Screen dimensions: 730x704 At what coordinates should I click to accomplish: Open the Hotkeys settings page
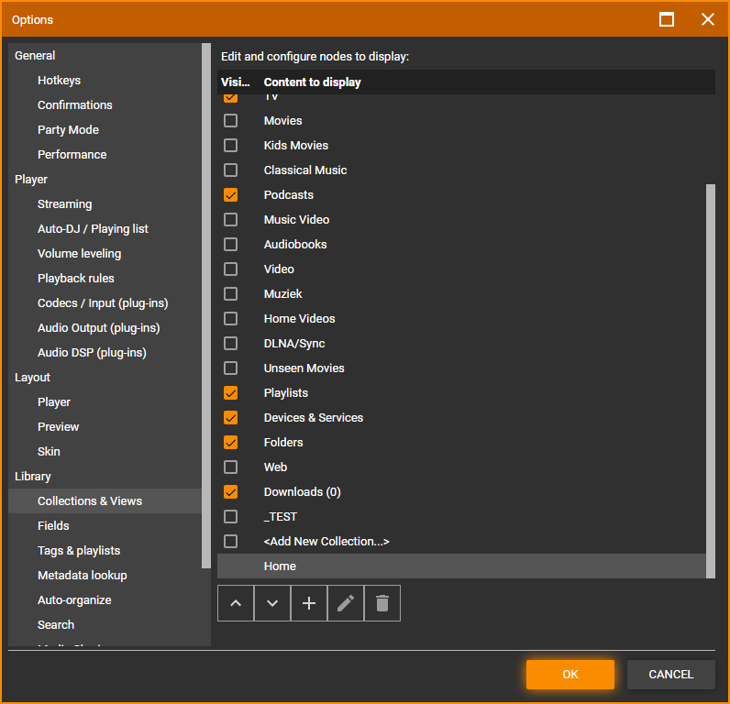tap(59, 81)
